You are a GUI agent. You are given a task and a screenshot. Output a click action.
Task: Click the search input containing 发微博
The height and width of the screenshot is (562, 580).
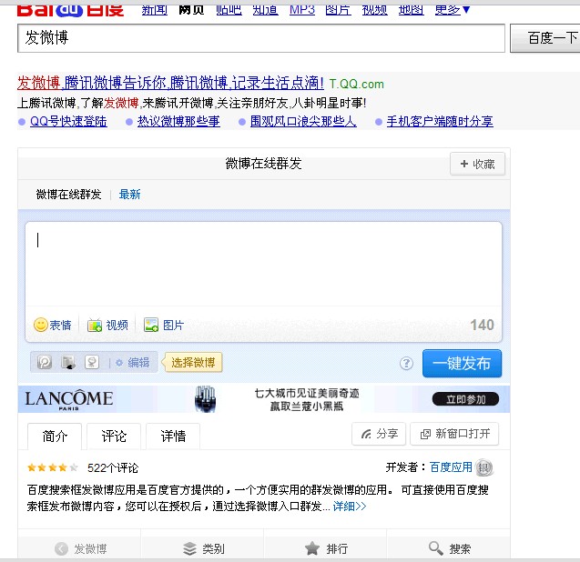point(261,38)
